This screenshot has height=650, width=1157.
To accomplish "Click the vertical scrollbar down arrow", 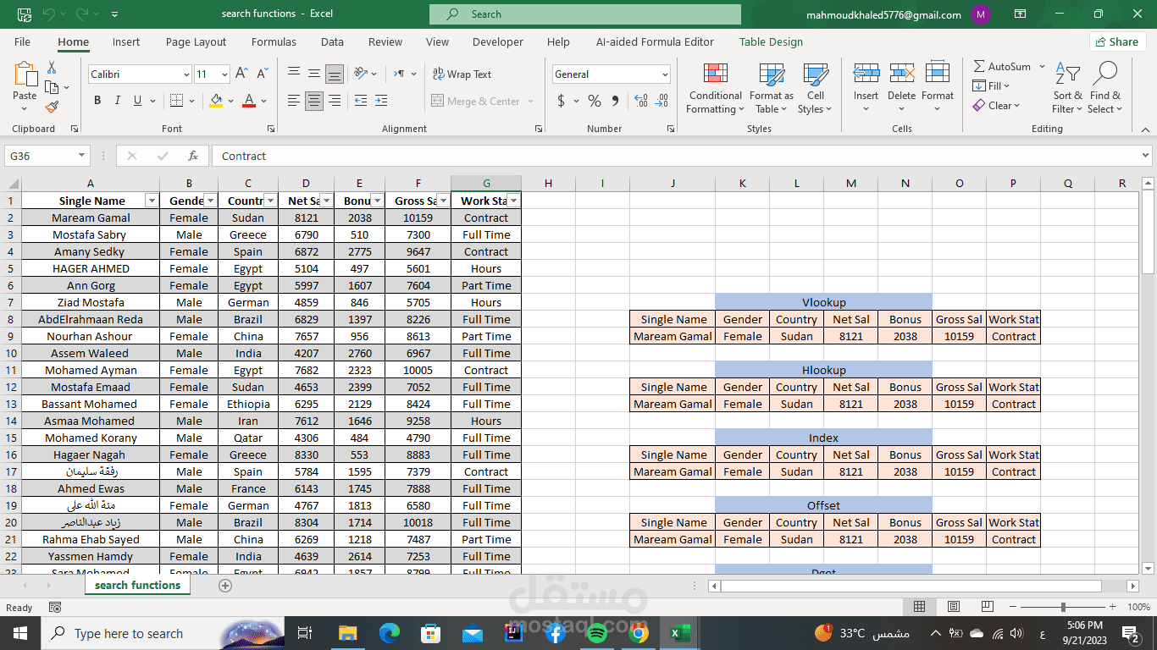I will click(1148, 569).
